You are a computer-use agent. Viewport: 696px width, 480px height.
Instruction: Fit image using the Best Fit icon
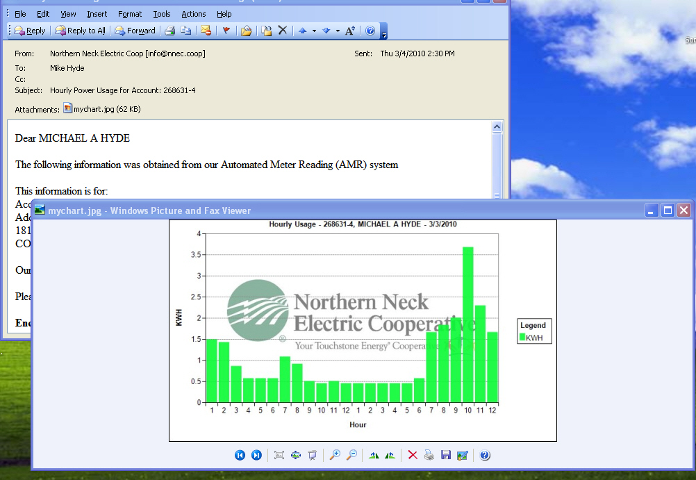[x=279, y=455]
